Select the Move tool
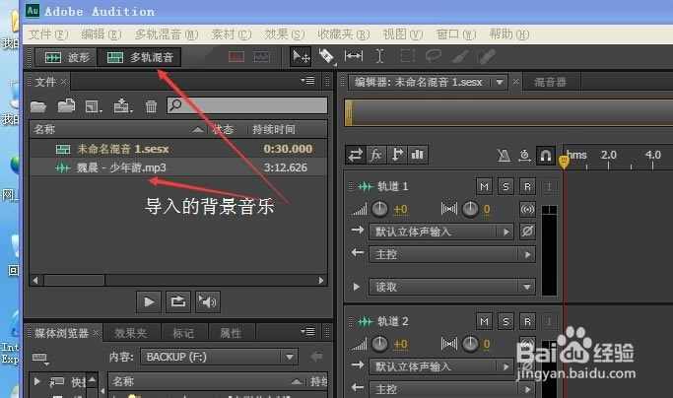 (x=301, y=56)
